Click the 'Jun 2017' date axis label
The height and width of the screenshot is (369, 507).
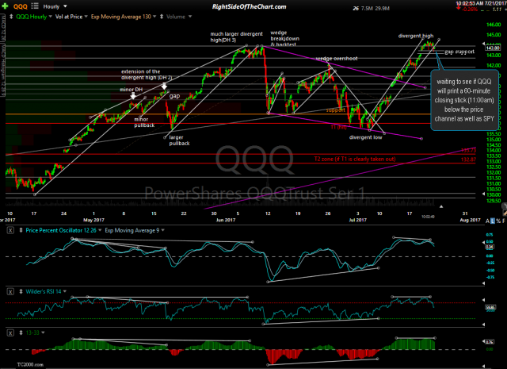tap(226, 220)
